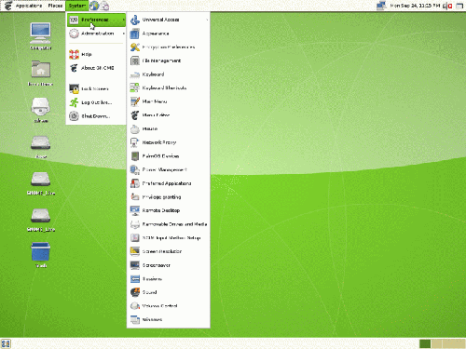Choose Log Out from System menu
The width and height of the screenshot is (466, 349).
coord(97,102)
